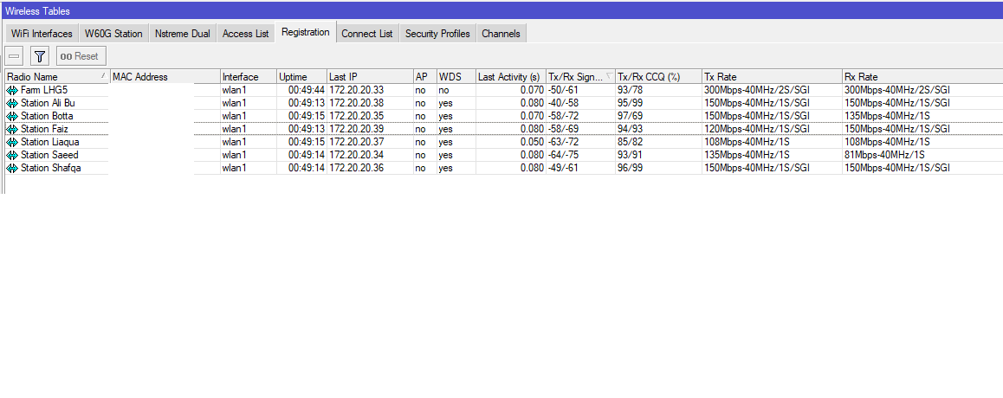Click the WDS column header
Viewport: 1003px width, 398px height.
pyautogui.click(x=456, y=77)
